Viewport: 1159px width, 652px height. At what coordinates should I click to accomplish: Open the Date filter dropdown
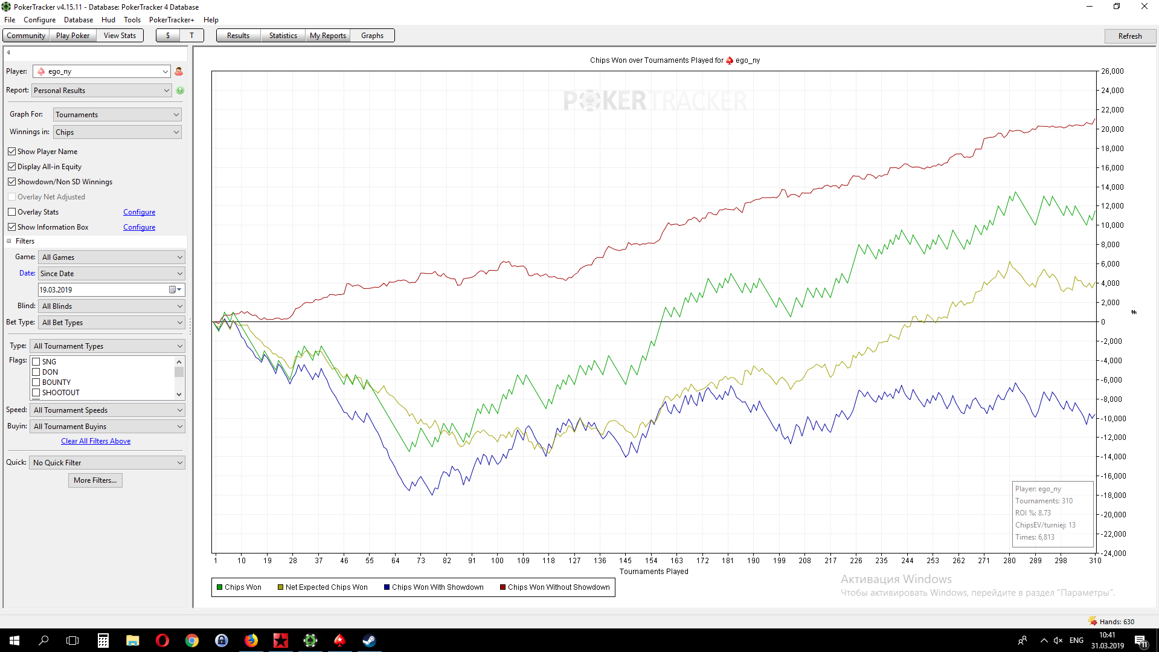112,274
